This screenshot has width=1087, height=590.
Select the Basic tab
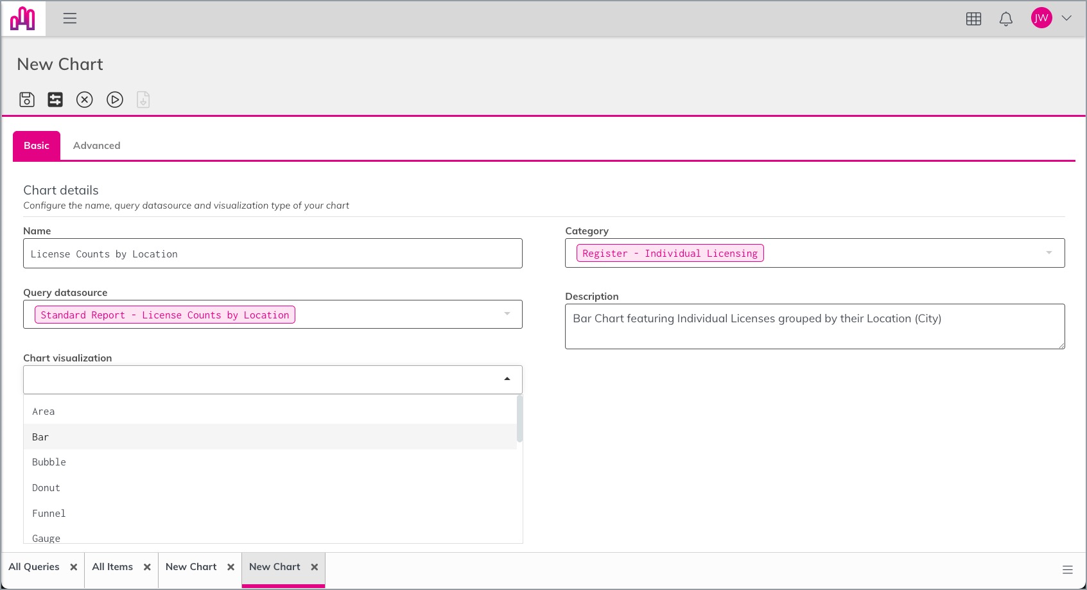click(37, 146)
